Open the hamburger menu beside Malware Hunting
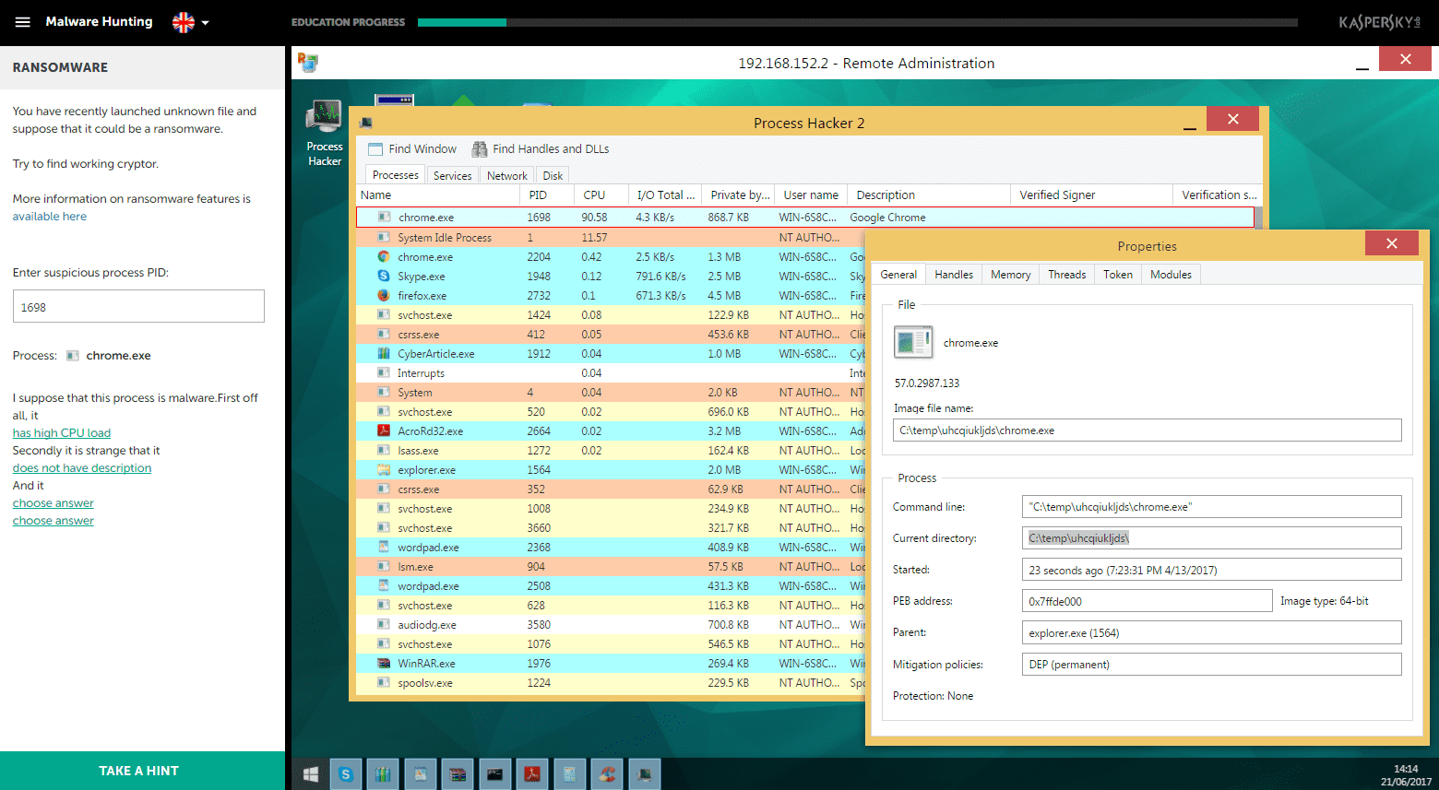This screenshot has width=1439, height=790. 23,22
